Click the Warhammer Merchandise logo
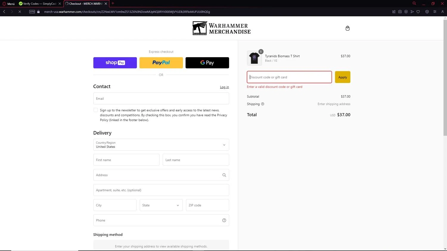This screenshot has height=251, width=447. coord(221,28)
